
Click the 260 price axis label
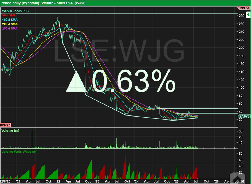pos(241,24)
